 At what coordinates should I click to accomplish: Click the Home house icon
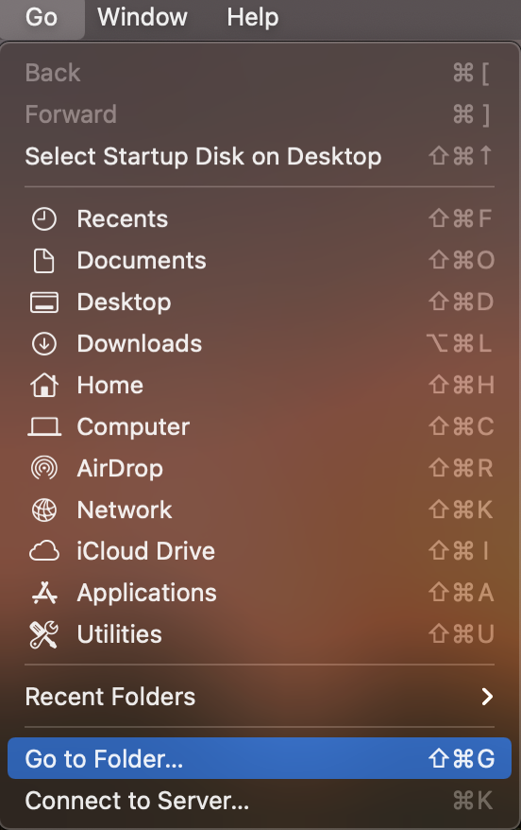coord(43,385)
